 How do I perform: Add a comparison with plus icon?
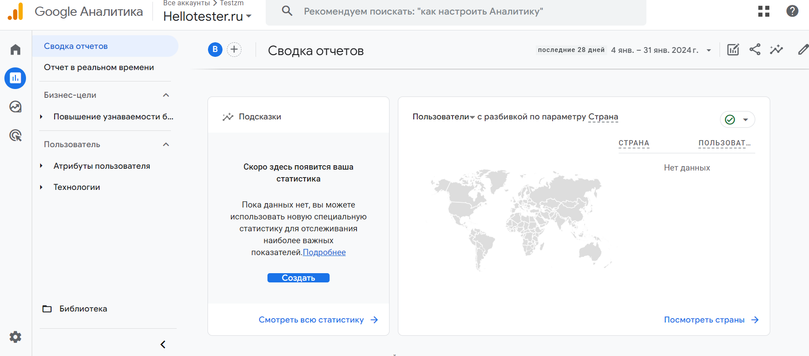point(234,49)
